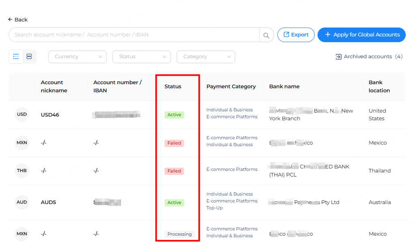Click the Bank location column header
The height and width of the screenshot is (247, 415).
pyautogui.click(x=379, y=86)
